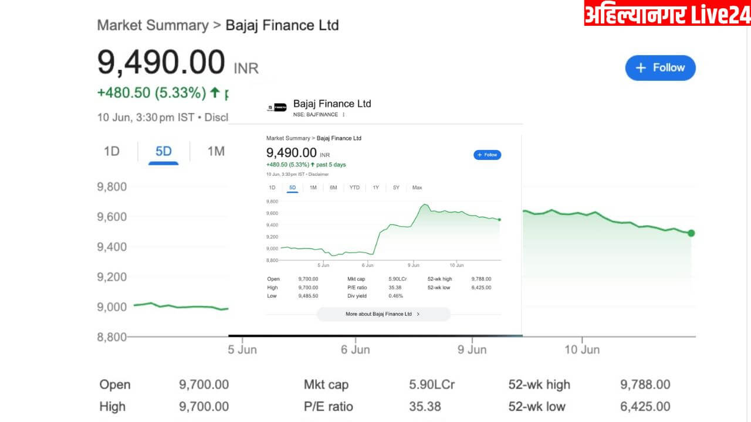The height and width of the screenshot is (422, 751).
Task: Choose the 1Y range in the inset card
Action: tap(375, 188)
